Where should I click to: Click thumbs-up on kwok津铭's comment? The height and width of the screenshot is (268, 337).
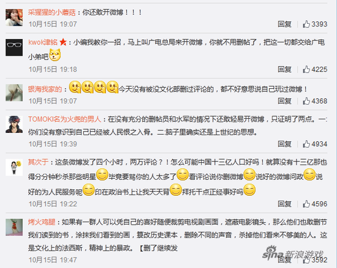click(x=315, y=69)
